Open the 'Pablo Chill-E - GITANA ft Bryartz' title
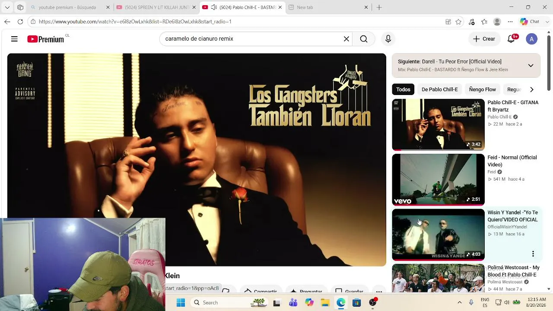Image resolution: width=553 pixels, height=311 pixels. (513, 106)
